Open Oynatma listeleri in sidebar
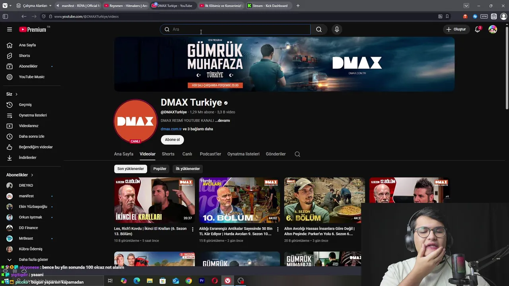 [x=30, y=115]
